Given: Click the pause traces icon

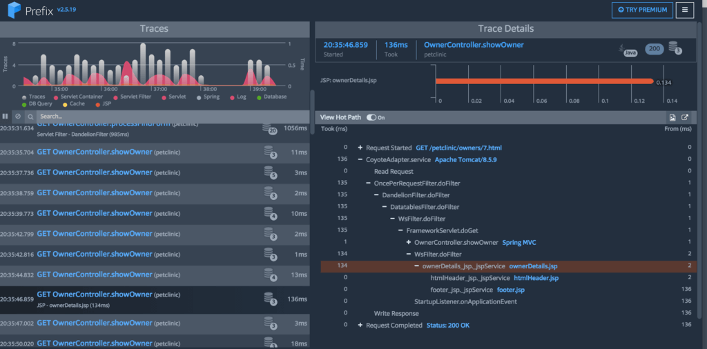Looking at the screenshot, I should click(x=6, y=116).
